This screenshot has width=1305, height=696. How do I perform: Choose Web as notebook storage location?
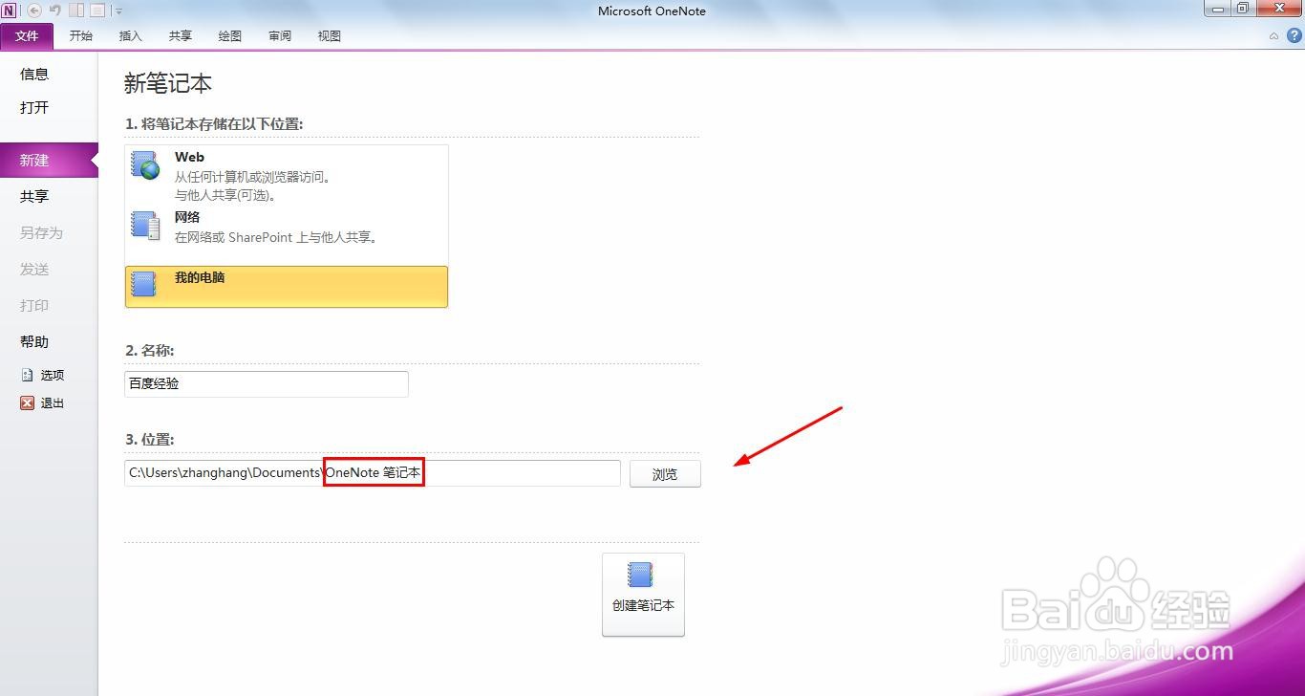287,175
